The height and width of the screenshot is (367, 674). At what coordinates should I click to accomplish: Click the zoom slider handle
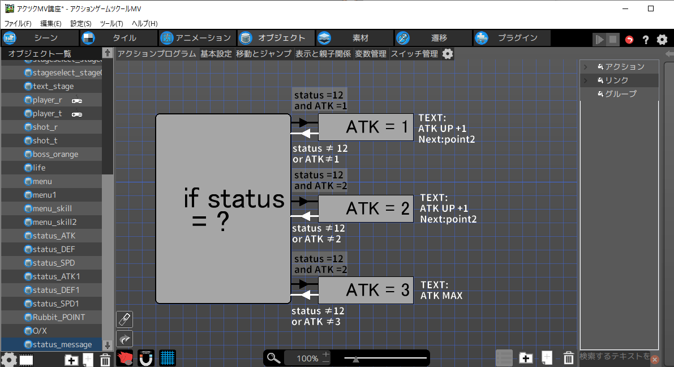pos(355,359)
